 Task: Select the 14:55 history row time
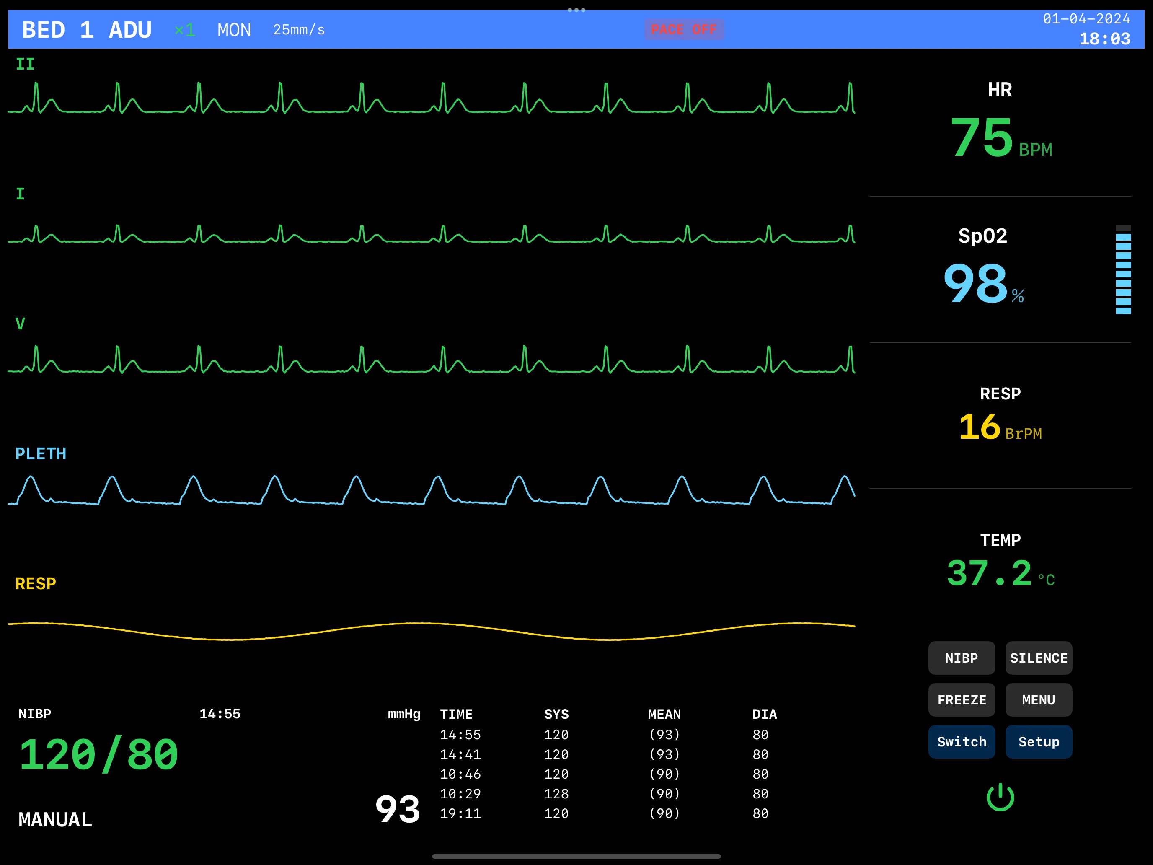click(x=460, y=735)
